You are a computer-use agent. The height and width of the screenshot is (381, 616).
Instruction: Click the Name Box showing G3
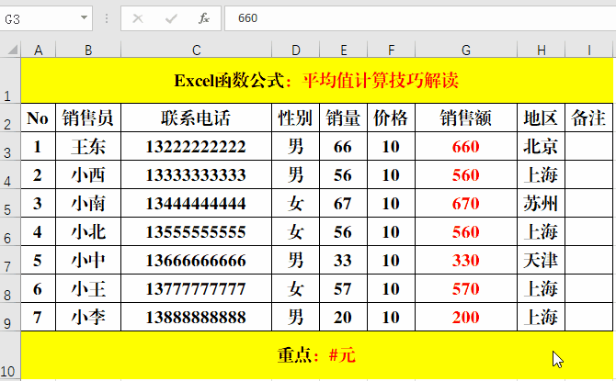(46, 18)
